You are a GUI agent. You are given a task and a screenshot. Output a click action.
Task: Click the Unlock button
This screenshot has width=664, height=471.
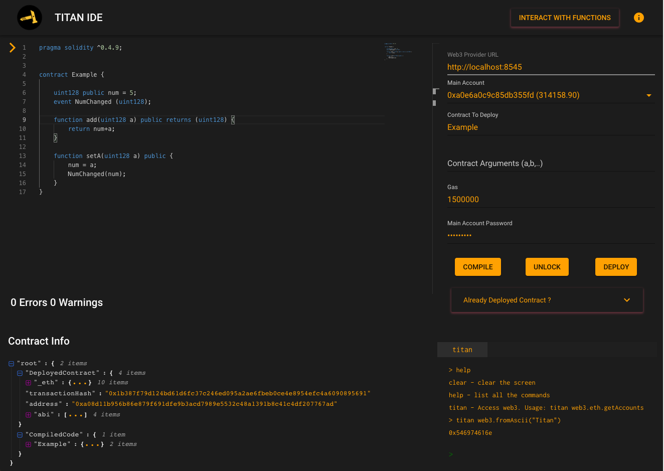pos(547,267)
